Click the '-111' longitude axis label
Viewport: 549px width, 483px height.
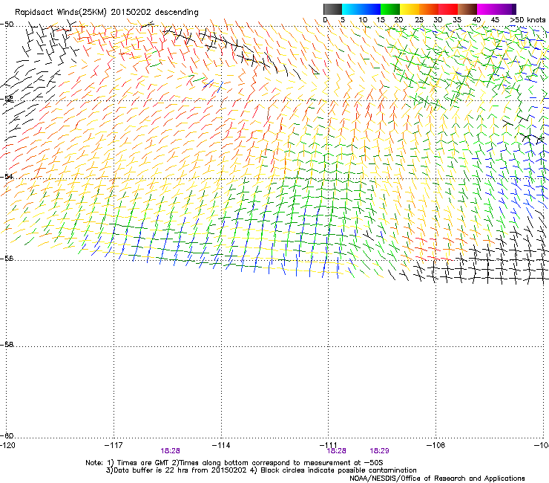329,445
